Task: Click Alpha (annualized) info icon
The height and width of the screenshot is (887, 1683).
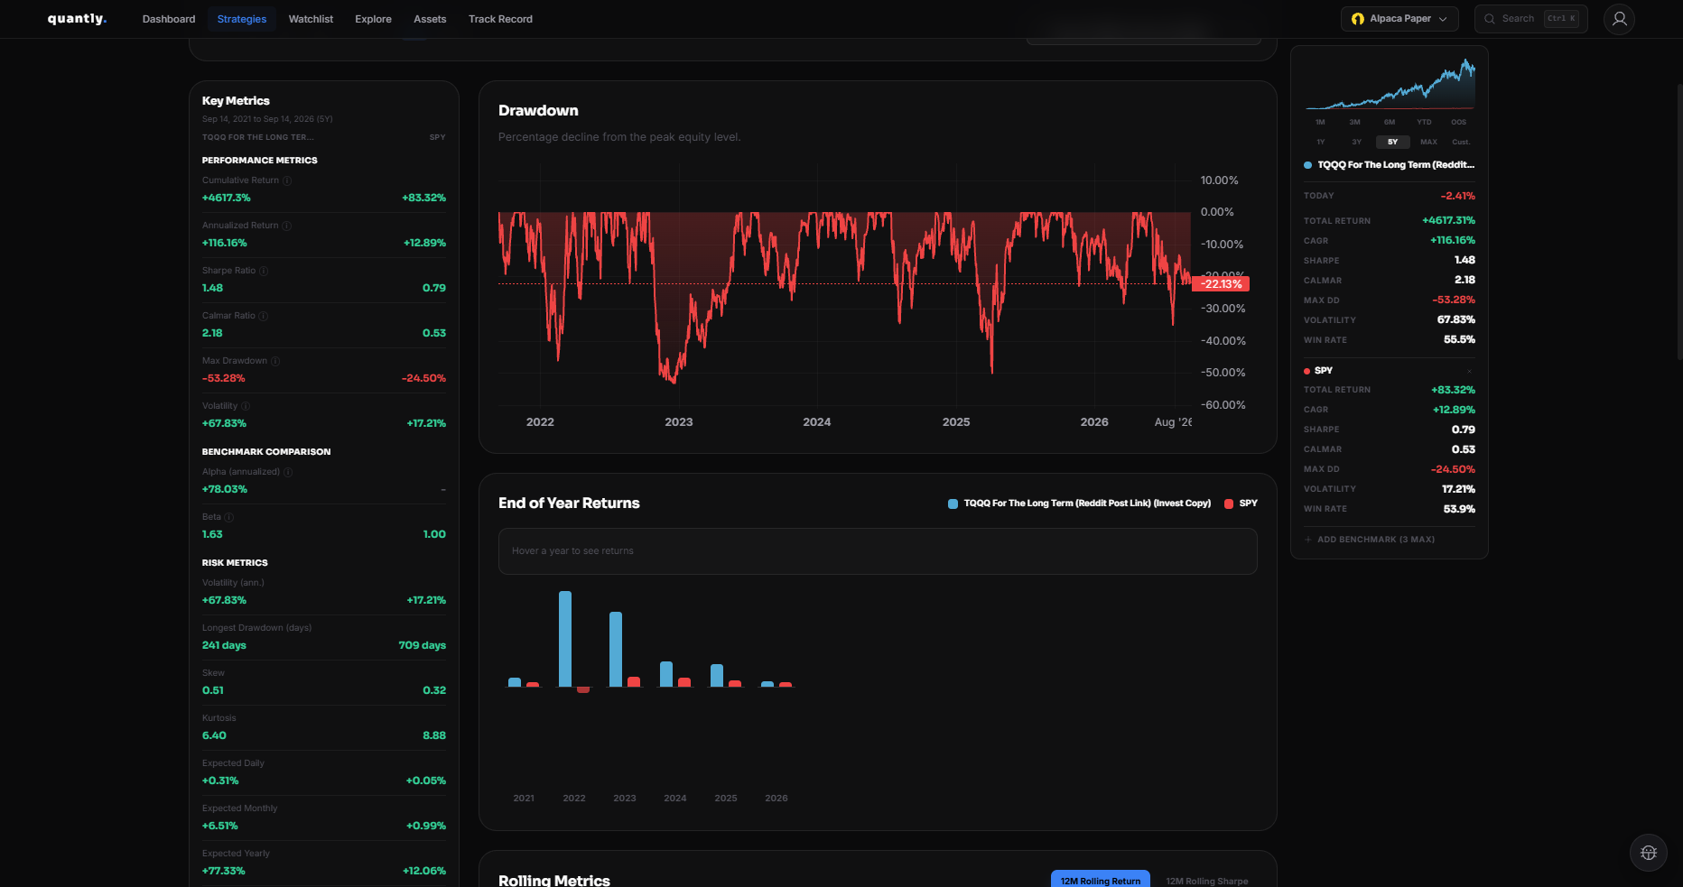Action: [x=288, y=472]
